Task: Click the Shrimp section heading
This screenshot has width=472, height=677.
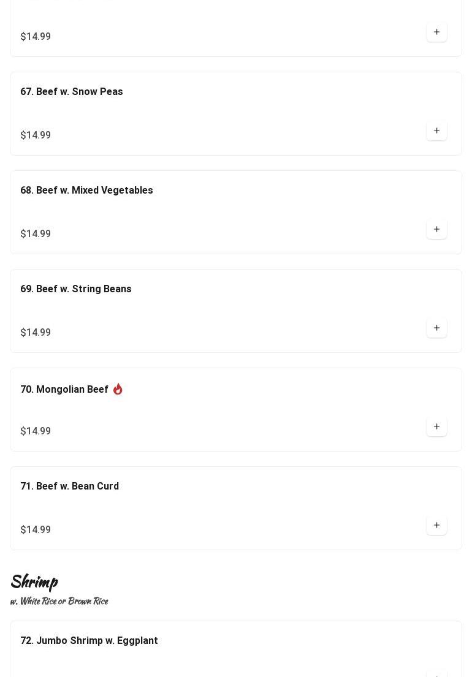Action: [34, 582]
